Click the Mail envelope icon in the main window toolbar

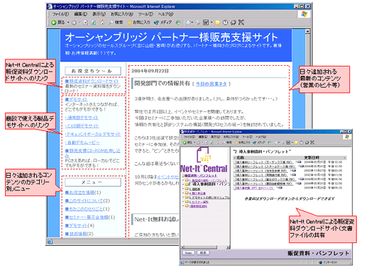tap(188, 23)
